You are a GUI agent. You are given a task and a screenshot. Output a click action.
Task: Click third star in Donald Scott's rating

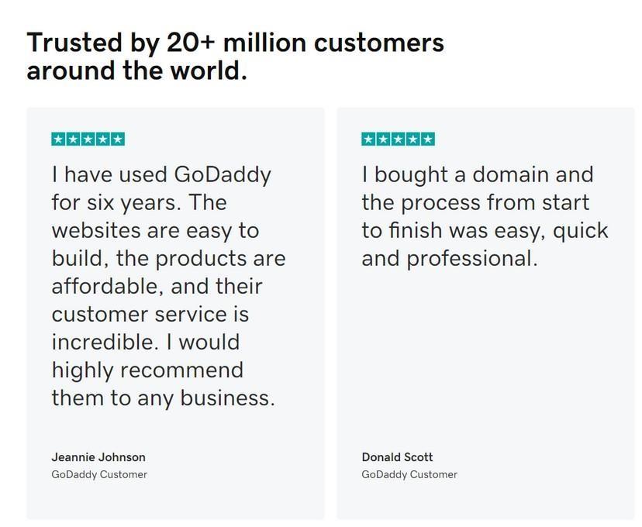[x=399, y=139]
